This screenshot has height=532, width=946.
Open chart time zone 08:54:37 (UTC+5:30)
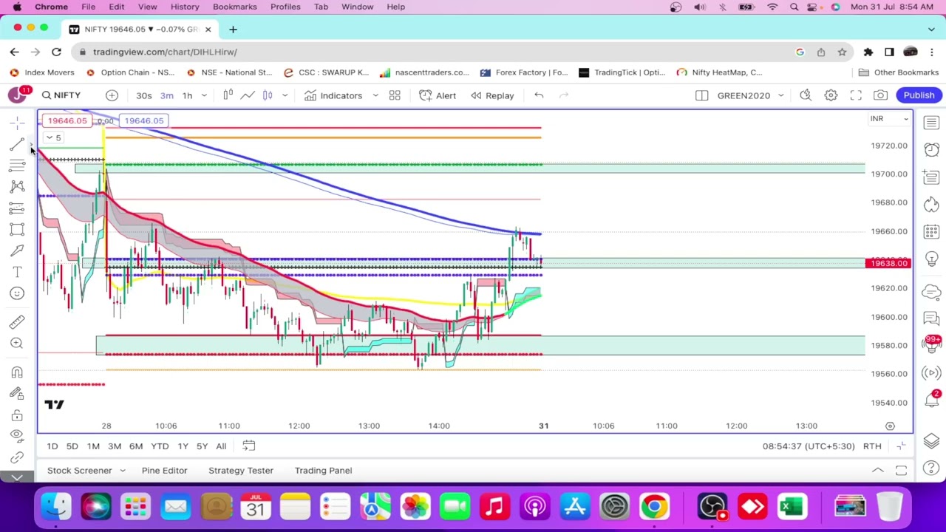(x=809, y=446)
